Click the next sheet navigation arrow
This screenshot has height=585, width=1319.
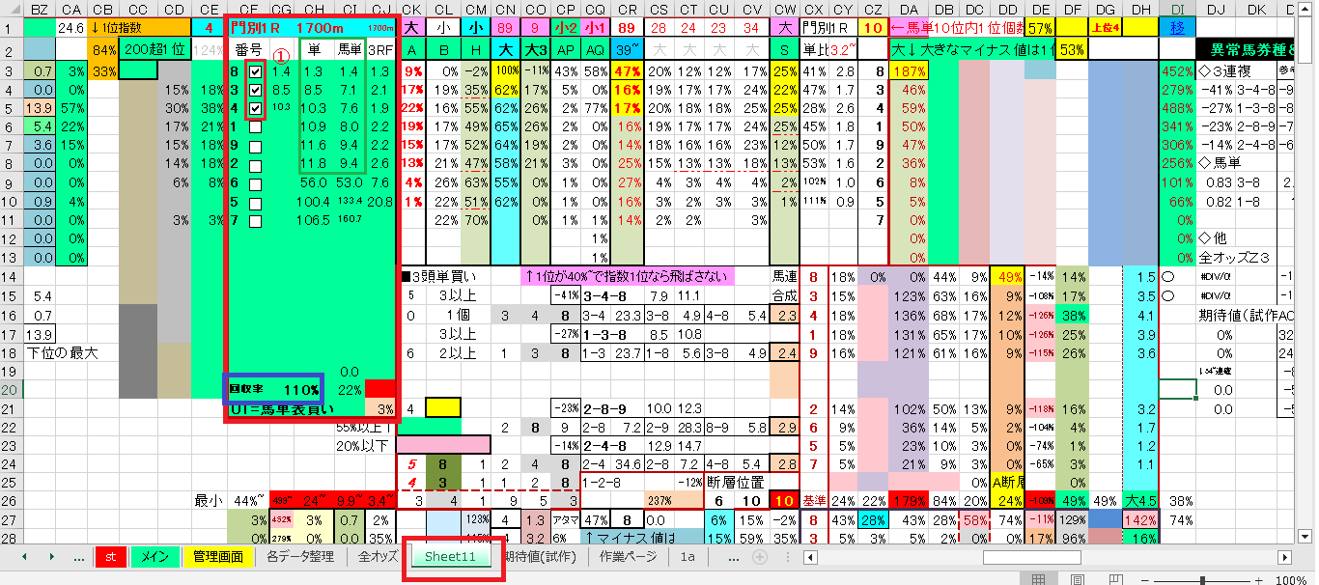tap(50, 557)
